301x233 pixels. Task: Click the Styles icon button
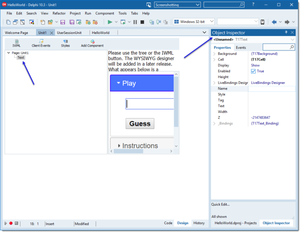(65, 43)
